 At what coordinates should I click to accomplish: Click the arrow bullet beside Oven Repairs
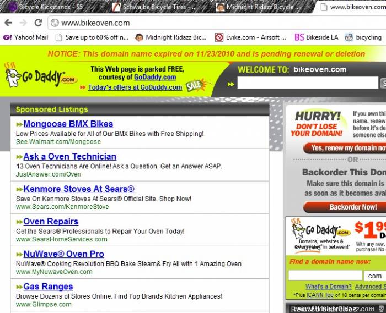(19, 222)
